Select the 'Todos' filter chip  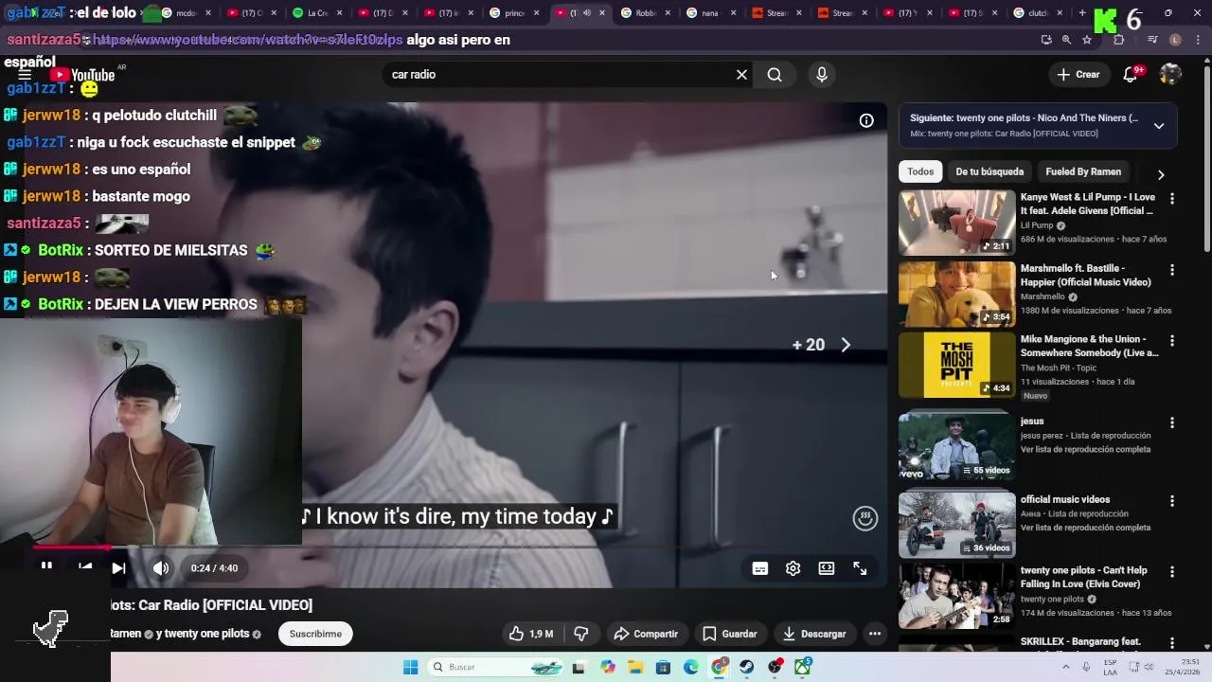(x=920, y=171)
